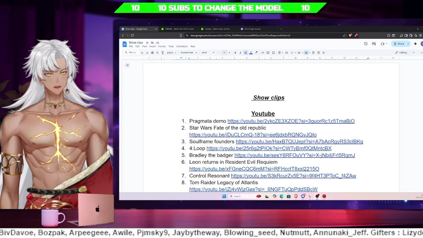Click the browser Back arrow
Image resolution: width=423 pixels, height=238 pixels.
tap(123, 35)
